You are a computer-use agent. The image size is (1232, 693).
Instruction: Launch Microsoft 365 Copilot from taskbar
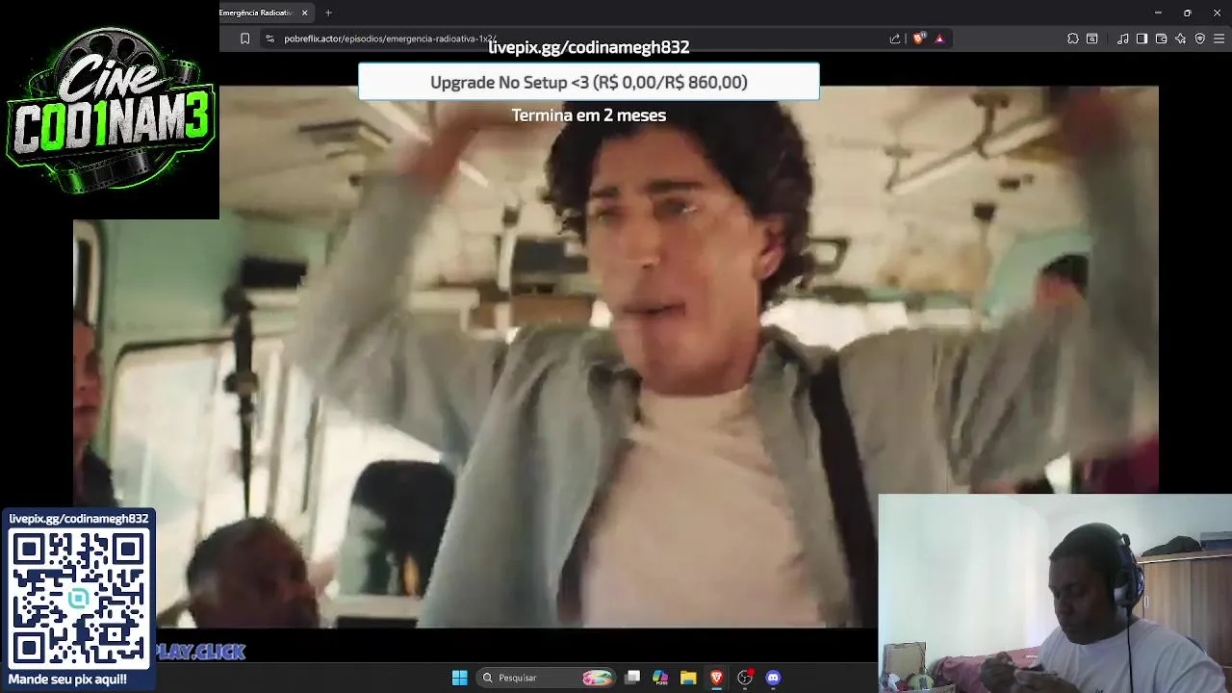660,678
